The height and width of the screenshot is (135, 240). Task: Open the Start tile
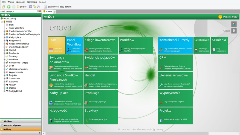pyautogui.click(x=57, y=45)
